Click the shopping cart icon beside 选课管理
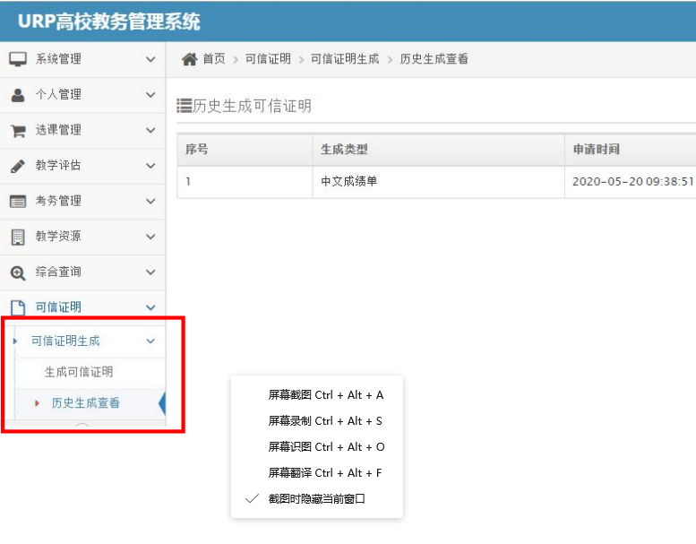Image resolution: width=696 pixels, height=544 pixels. 18,131
